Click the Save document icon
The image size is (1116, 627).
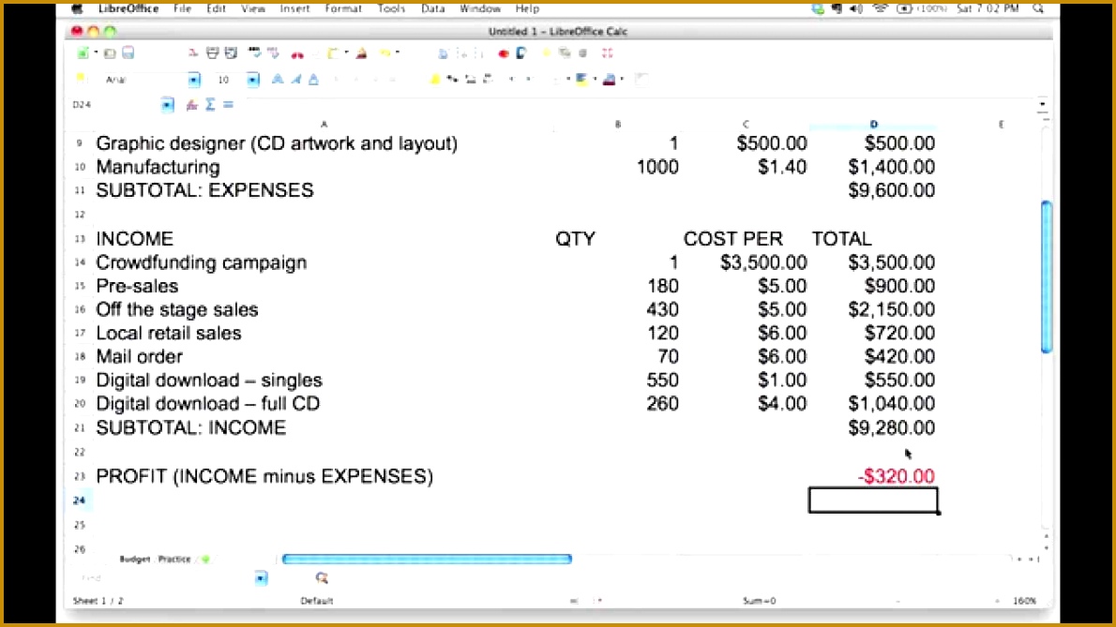pos(128,53)
